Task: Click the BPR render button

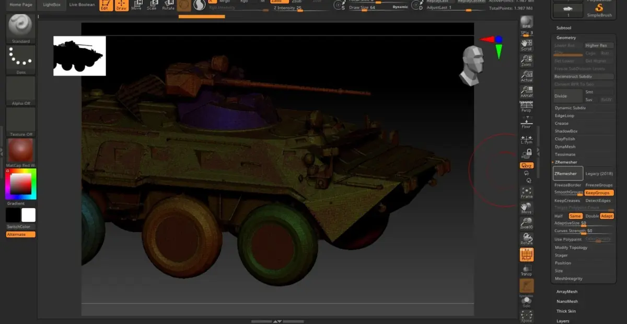Action: click(x=526, y=22)
